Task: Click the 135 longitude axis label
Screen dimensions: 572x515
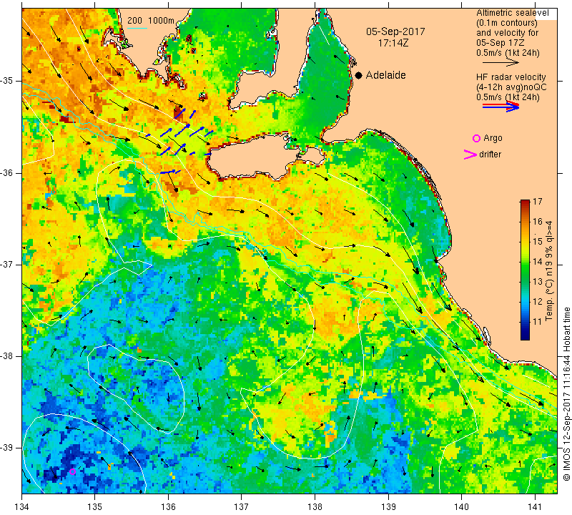Action: [x=95, y=506]
